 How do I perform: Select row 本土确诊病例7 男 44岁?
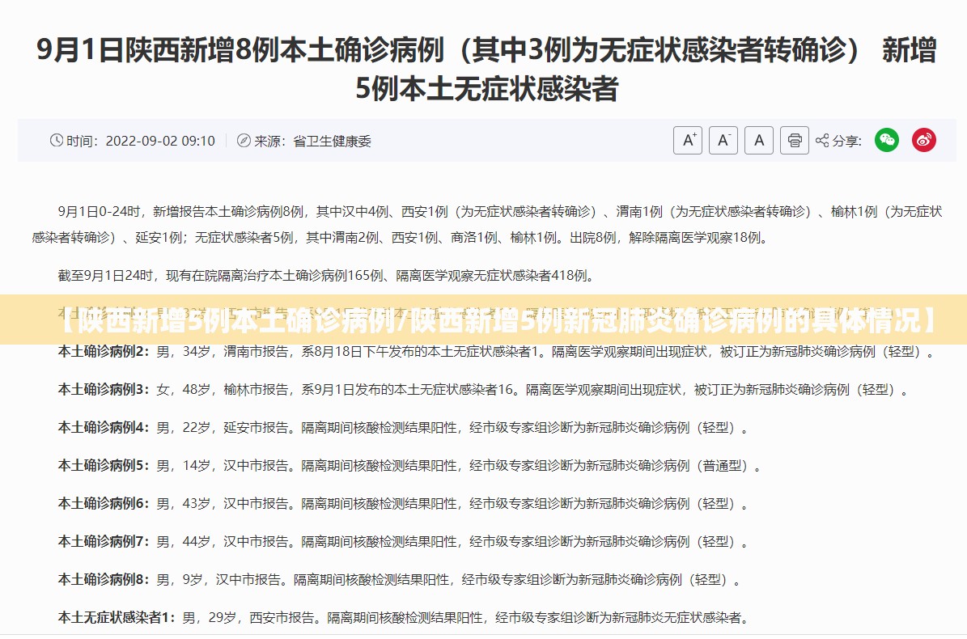point(404,542)
